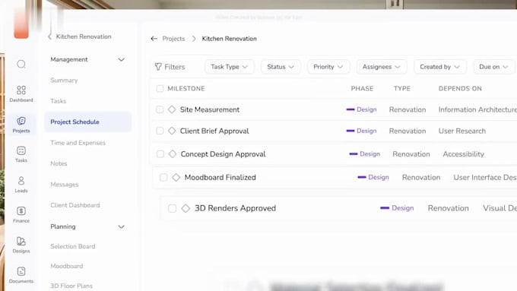Screen dimensions: 517x291
Task: Click the MILESTONE column header
Action: tap(186, 88)
